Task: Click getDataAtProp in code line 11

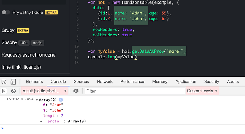Action: click(148, 51)
